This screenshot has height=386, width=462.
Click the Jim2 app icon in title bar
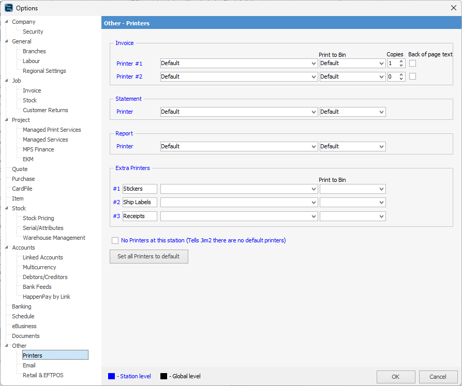tap(8, 8)
